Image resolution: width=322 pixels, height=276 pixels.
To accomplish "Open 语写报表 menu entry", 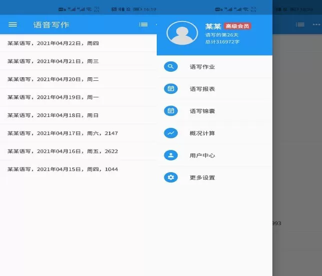I will (x=215, y=89).
